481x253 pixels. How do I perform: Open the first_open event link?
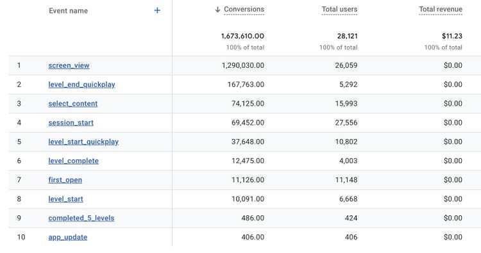pyautogui.click(x=65, y=180)
